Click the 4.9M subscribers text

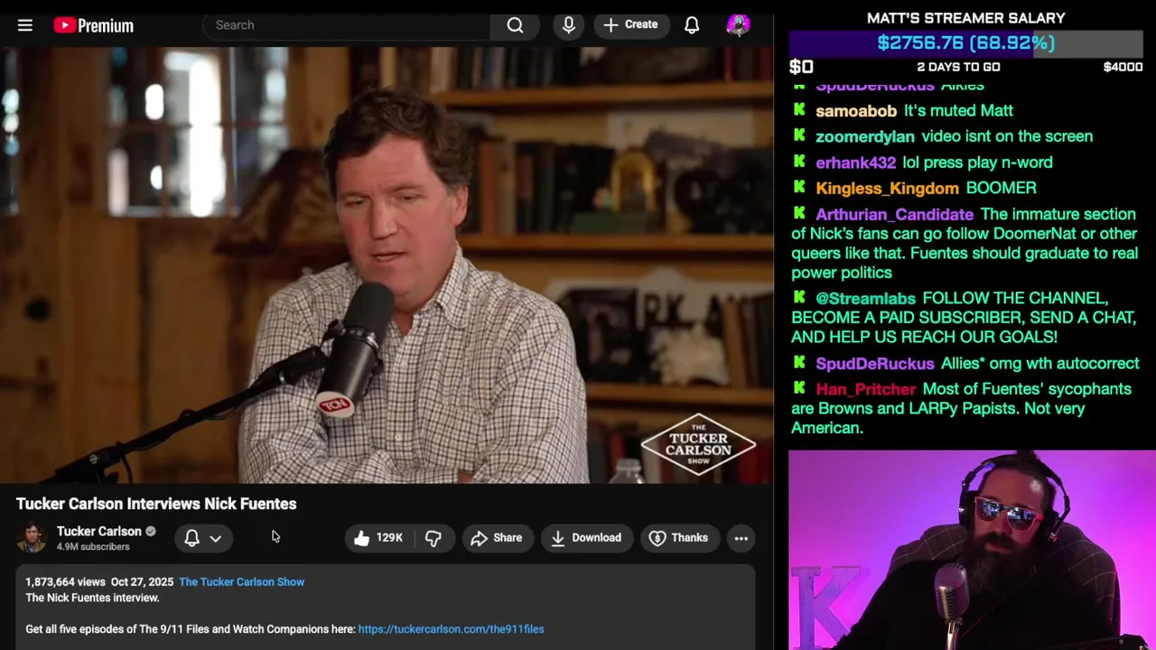[93, 547]
